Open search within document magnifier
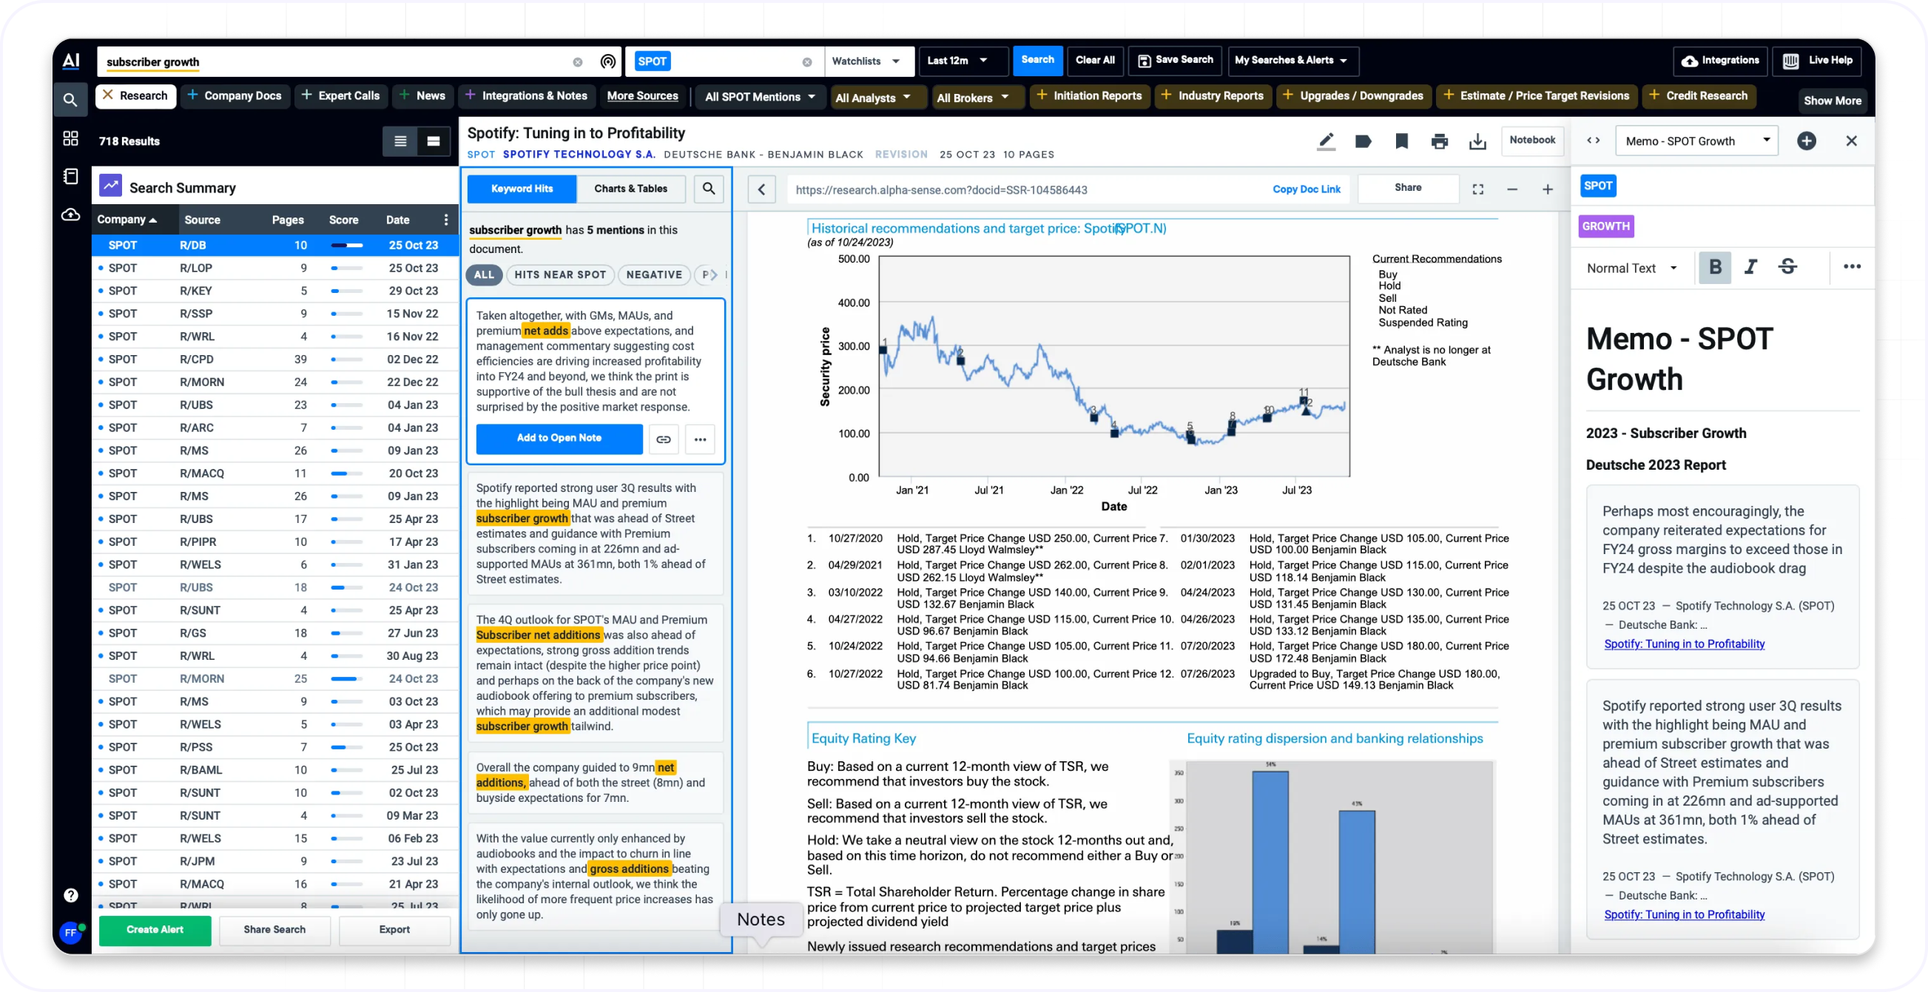 708,189
